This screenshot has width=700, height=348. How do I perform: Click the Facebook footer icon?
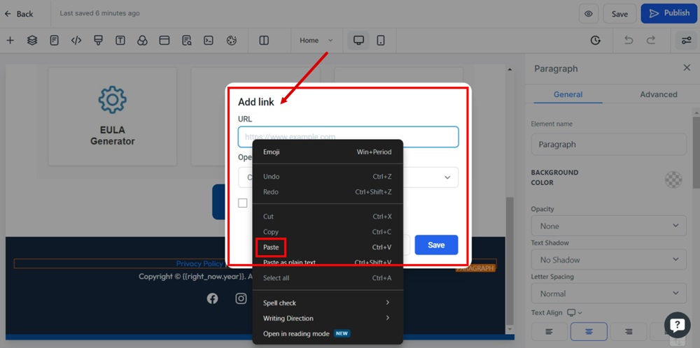click(x=213, y=298)
